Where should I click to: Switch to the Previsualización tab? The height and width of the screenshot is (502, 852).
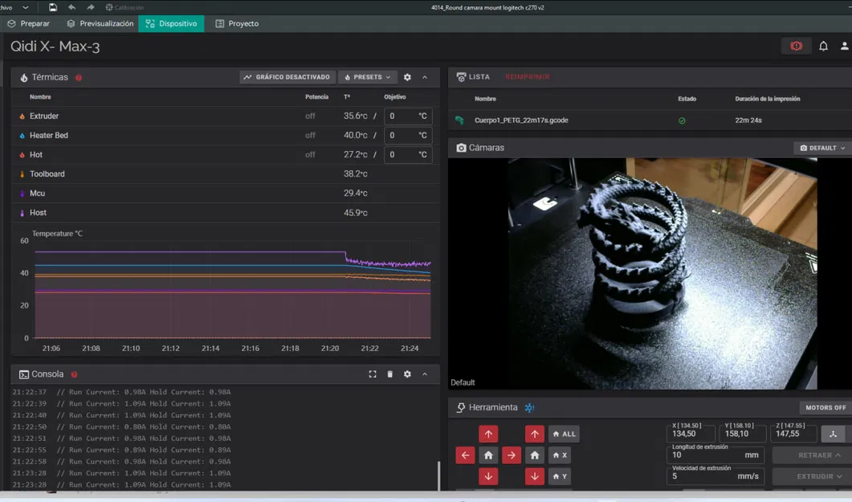(x=100, y=23)
